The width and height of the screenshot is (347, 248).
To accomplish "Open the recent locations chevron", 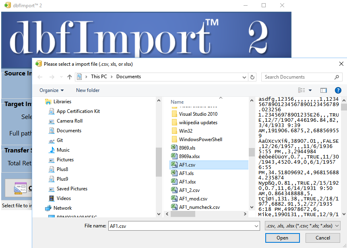I will point(61,77).
